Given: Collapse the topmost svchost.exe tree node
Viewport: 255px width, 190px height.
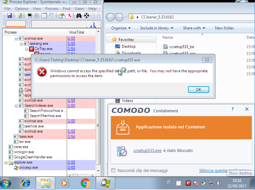Looking at the screenshot, I should (x=16, y=39).
